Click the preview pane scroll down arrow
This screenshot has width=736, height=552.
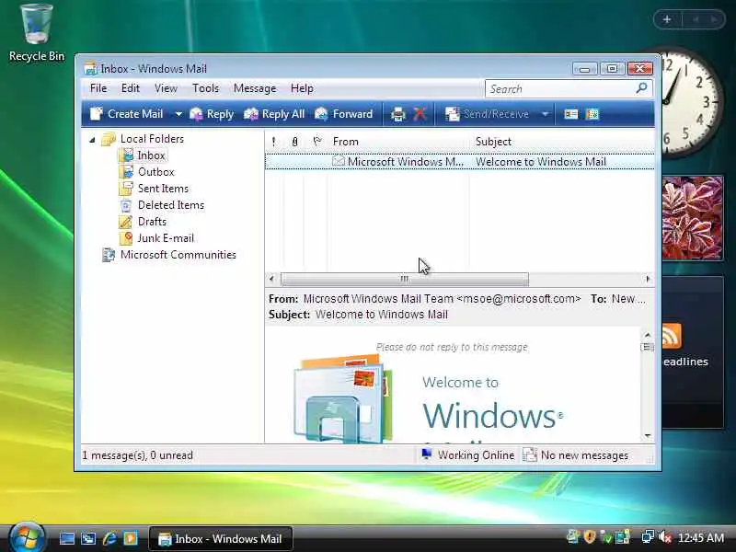pos(648,436)
